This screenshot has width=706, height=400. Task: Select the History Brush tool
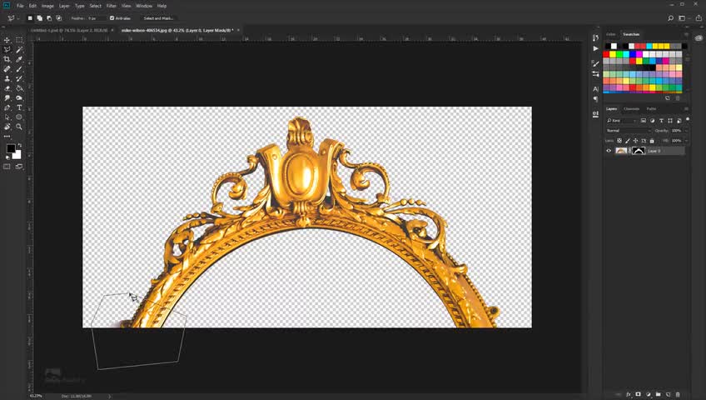pyautogui.click(x=19, y=78)
